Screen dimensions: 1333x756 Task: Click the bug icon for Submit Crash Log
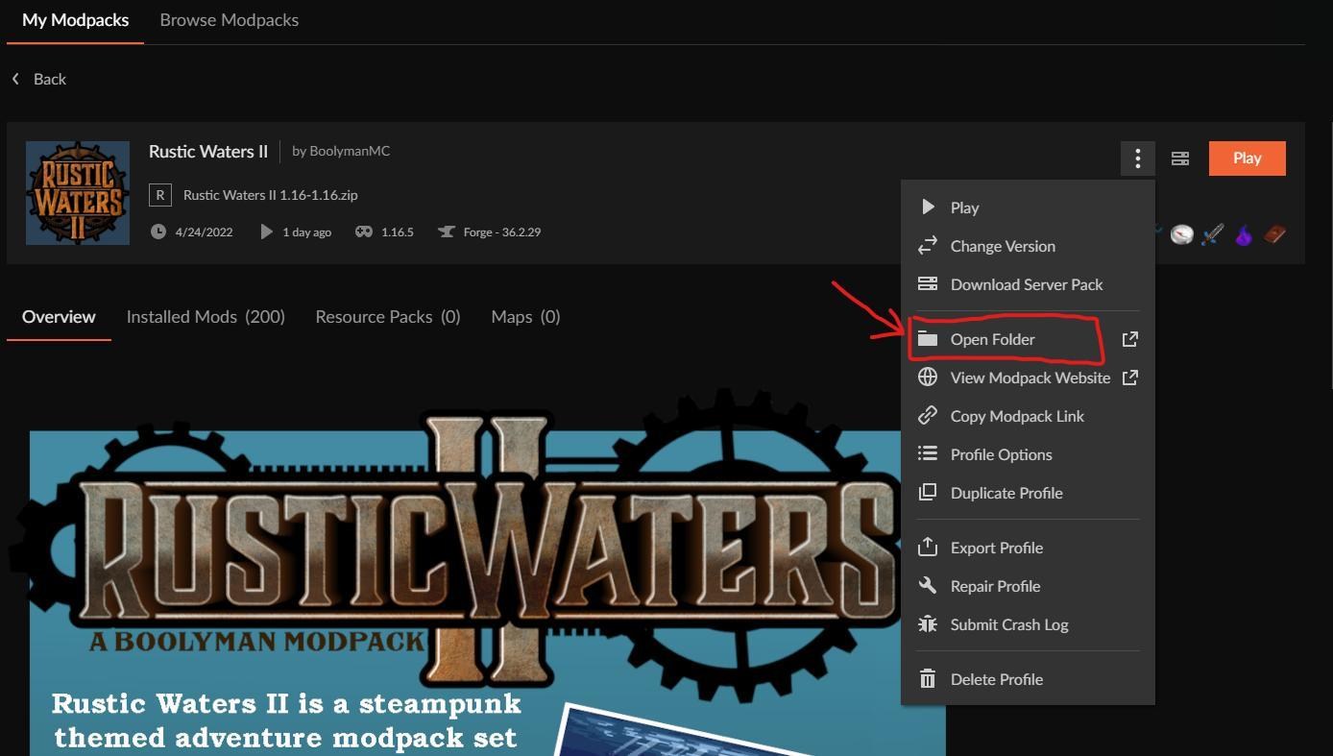[x=928, y=624]
